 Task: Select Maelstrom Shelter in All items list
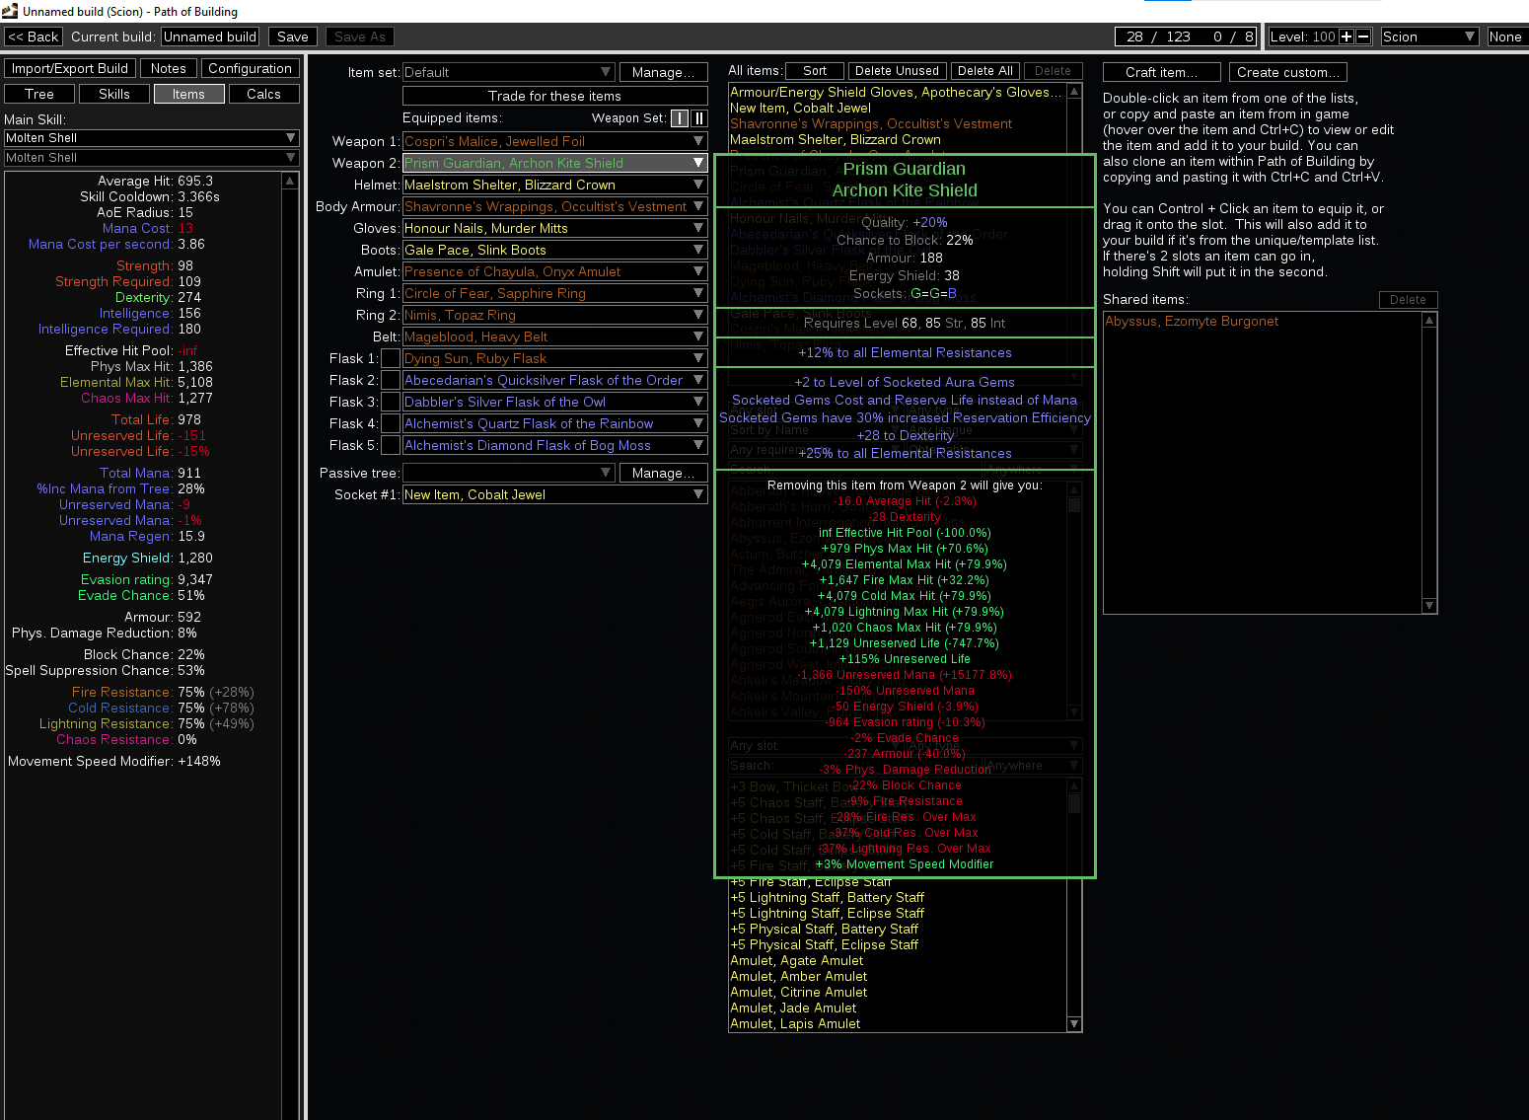click(898, 139)
